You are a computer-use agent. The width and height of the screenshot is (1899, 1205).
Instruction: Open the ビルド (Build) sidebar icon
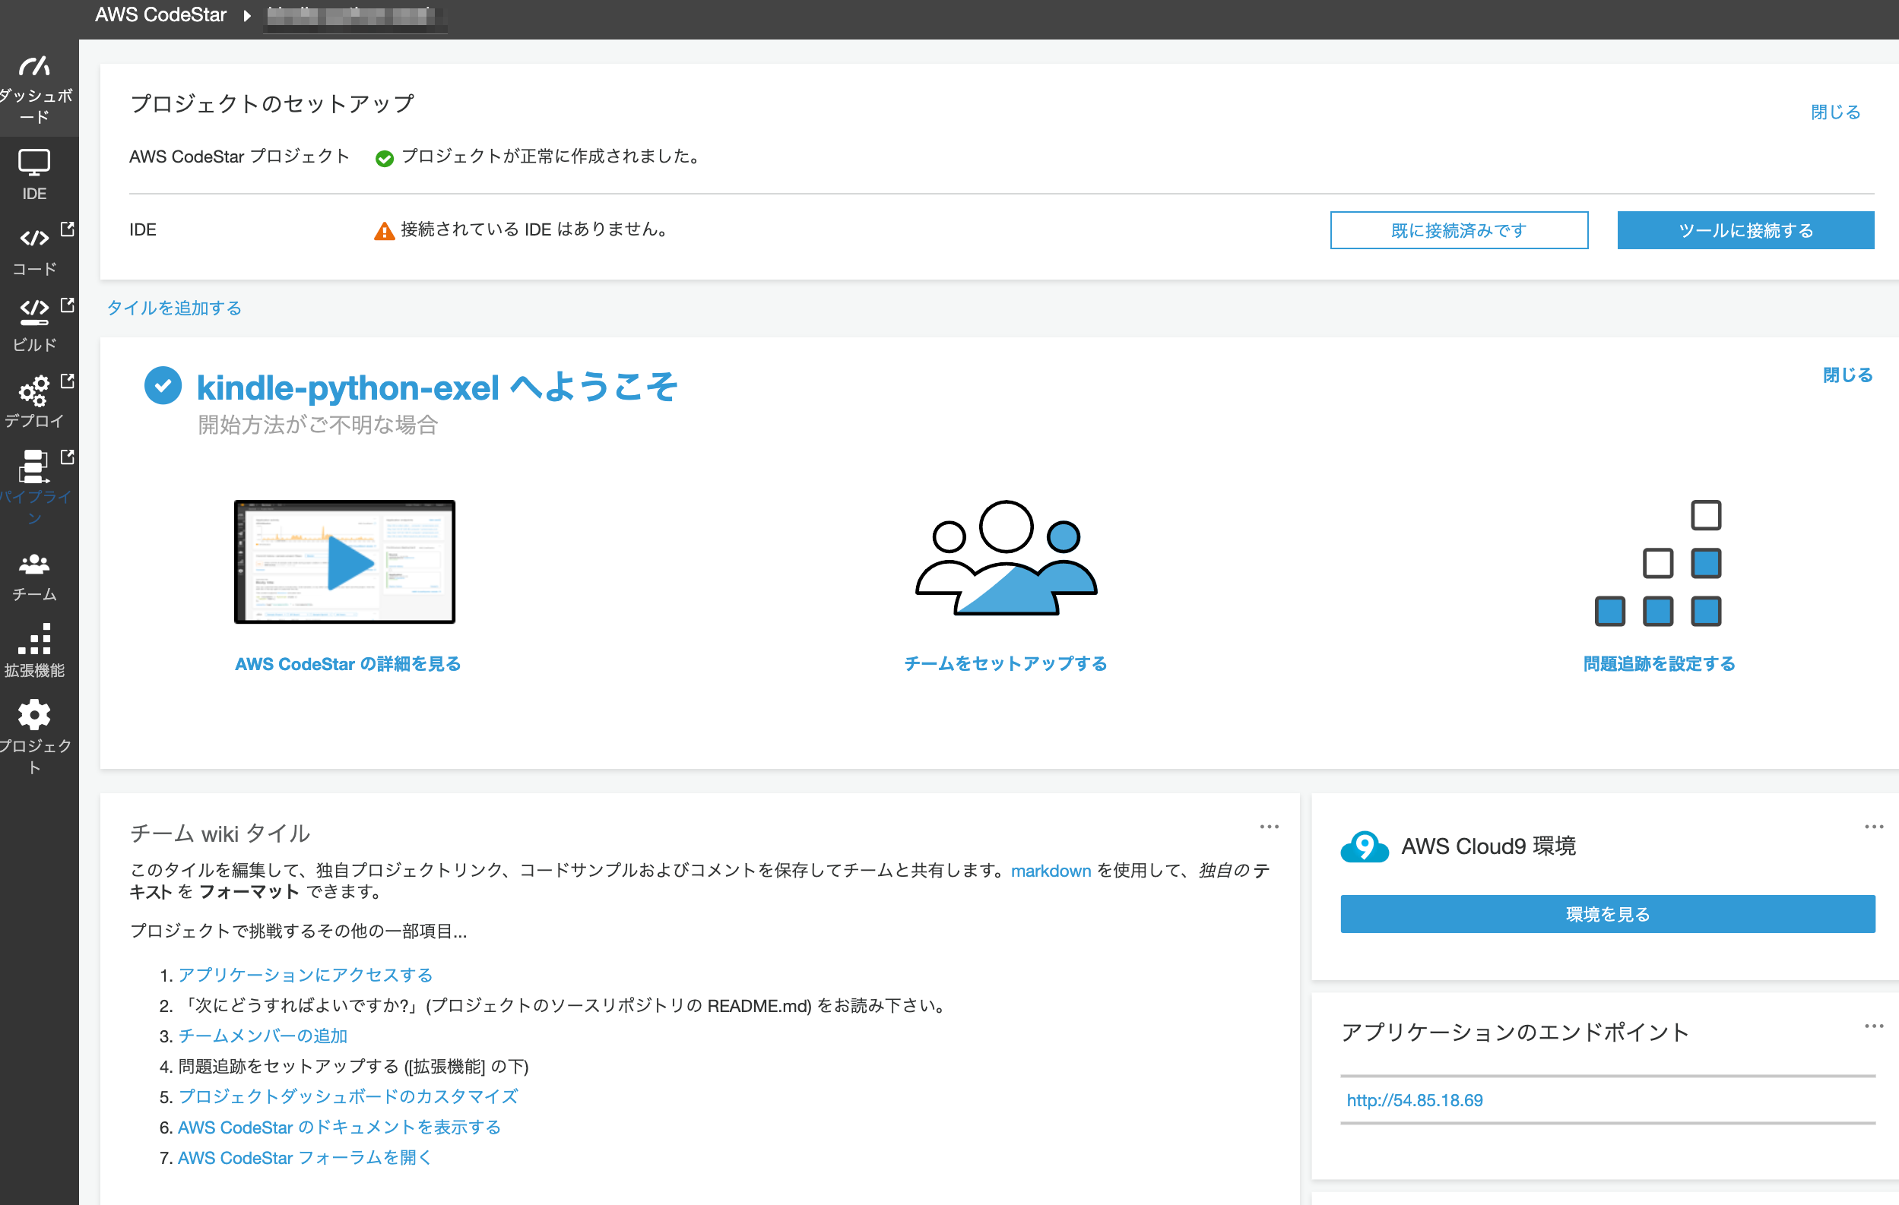(x=35, y=312)
